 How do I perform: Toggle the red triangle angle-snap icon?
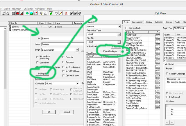pos(22,13)
